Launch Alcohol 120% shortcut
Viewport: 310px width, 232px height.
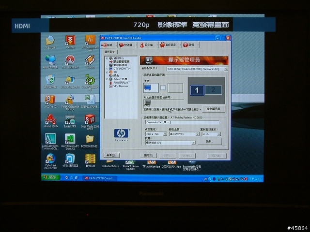(50, 119)
